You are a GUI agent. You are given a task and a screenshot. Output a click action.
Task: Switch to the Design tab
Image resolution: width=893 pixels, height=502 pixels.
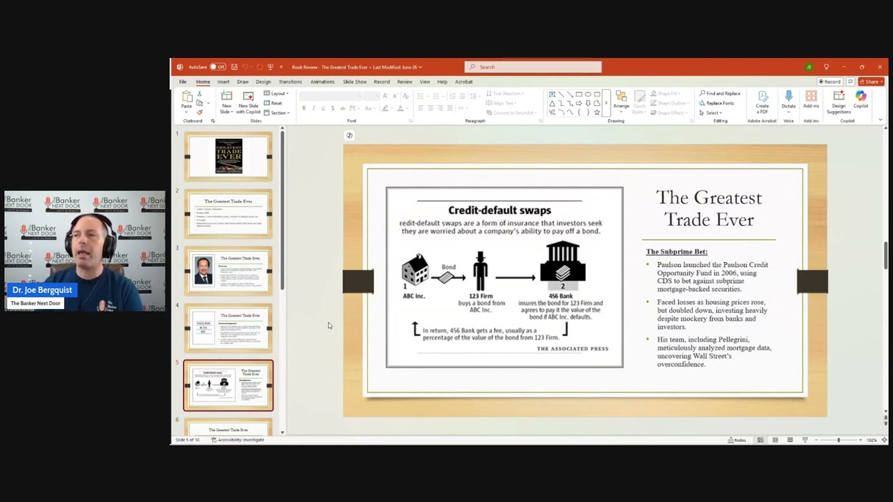point(263,82)
